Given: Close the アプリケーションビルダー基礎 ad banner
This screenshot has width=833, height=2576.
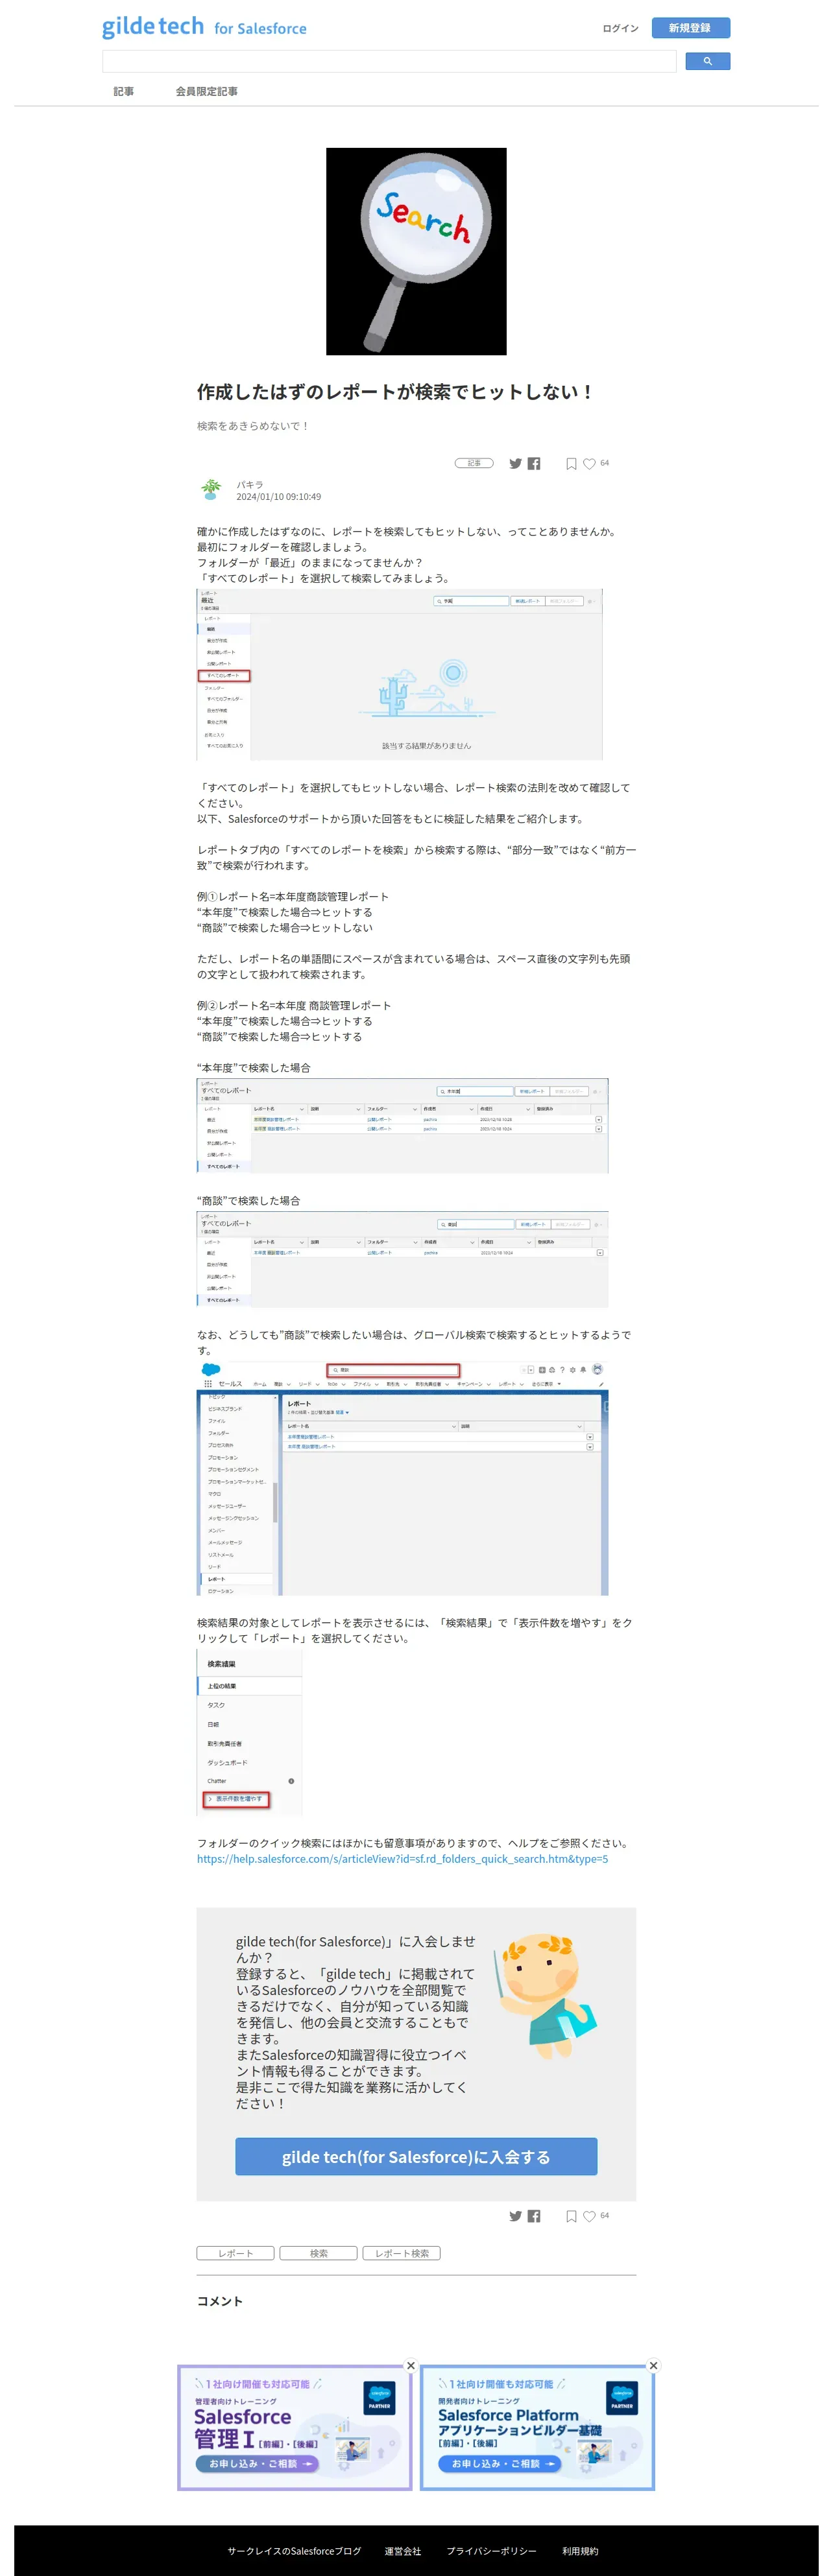Looking at the screenshot, I should 653,2365.
